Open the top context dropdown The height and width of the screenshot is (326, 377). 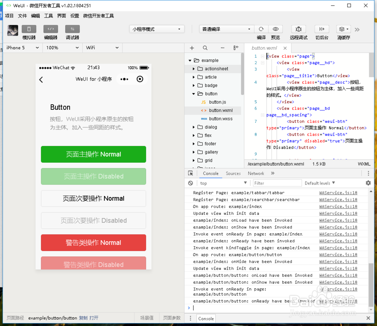coord(223,183)
